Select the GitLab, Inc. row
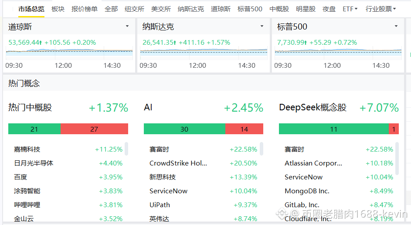This screenshot has height=225, width=411. click(x=339, y=205)
